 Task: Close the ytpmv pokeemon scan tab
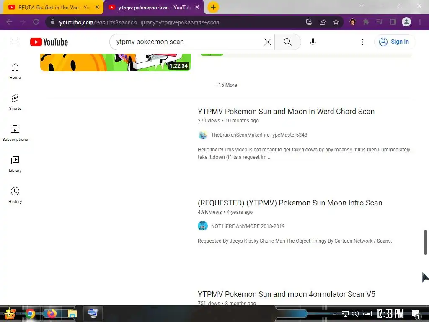(x=197, y=8)
